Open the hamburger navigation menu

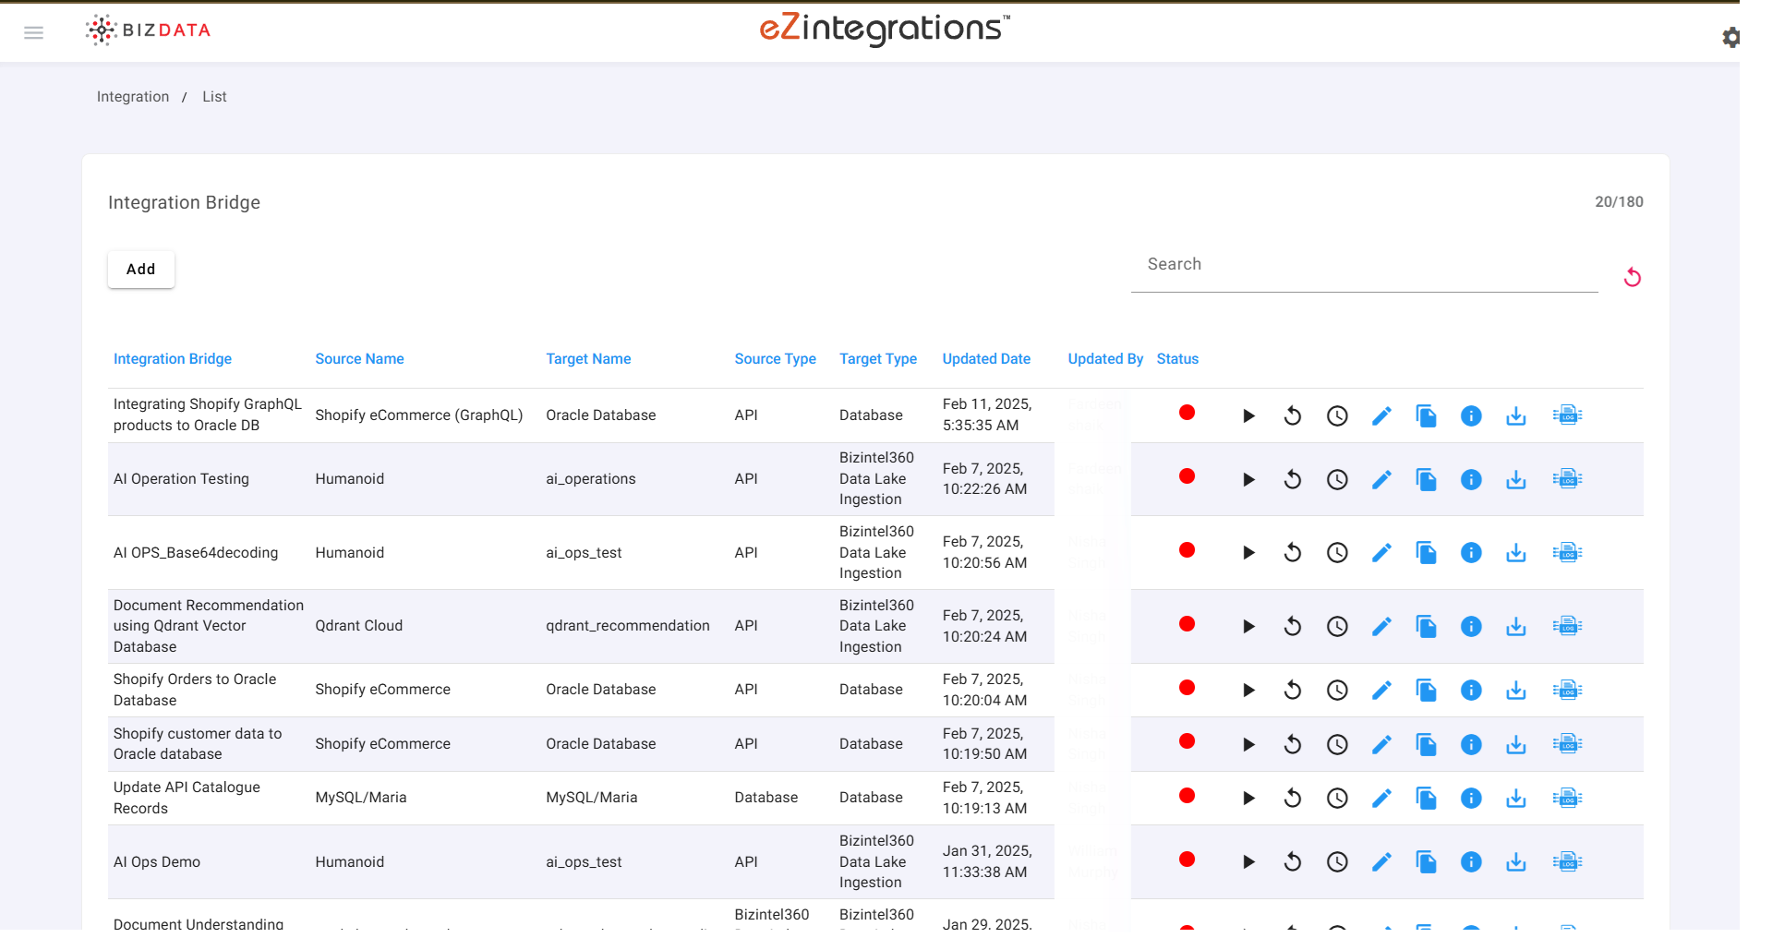click(34, 32)
